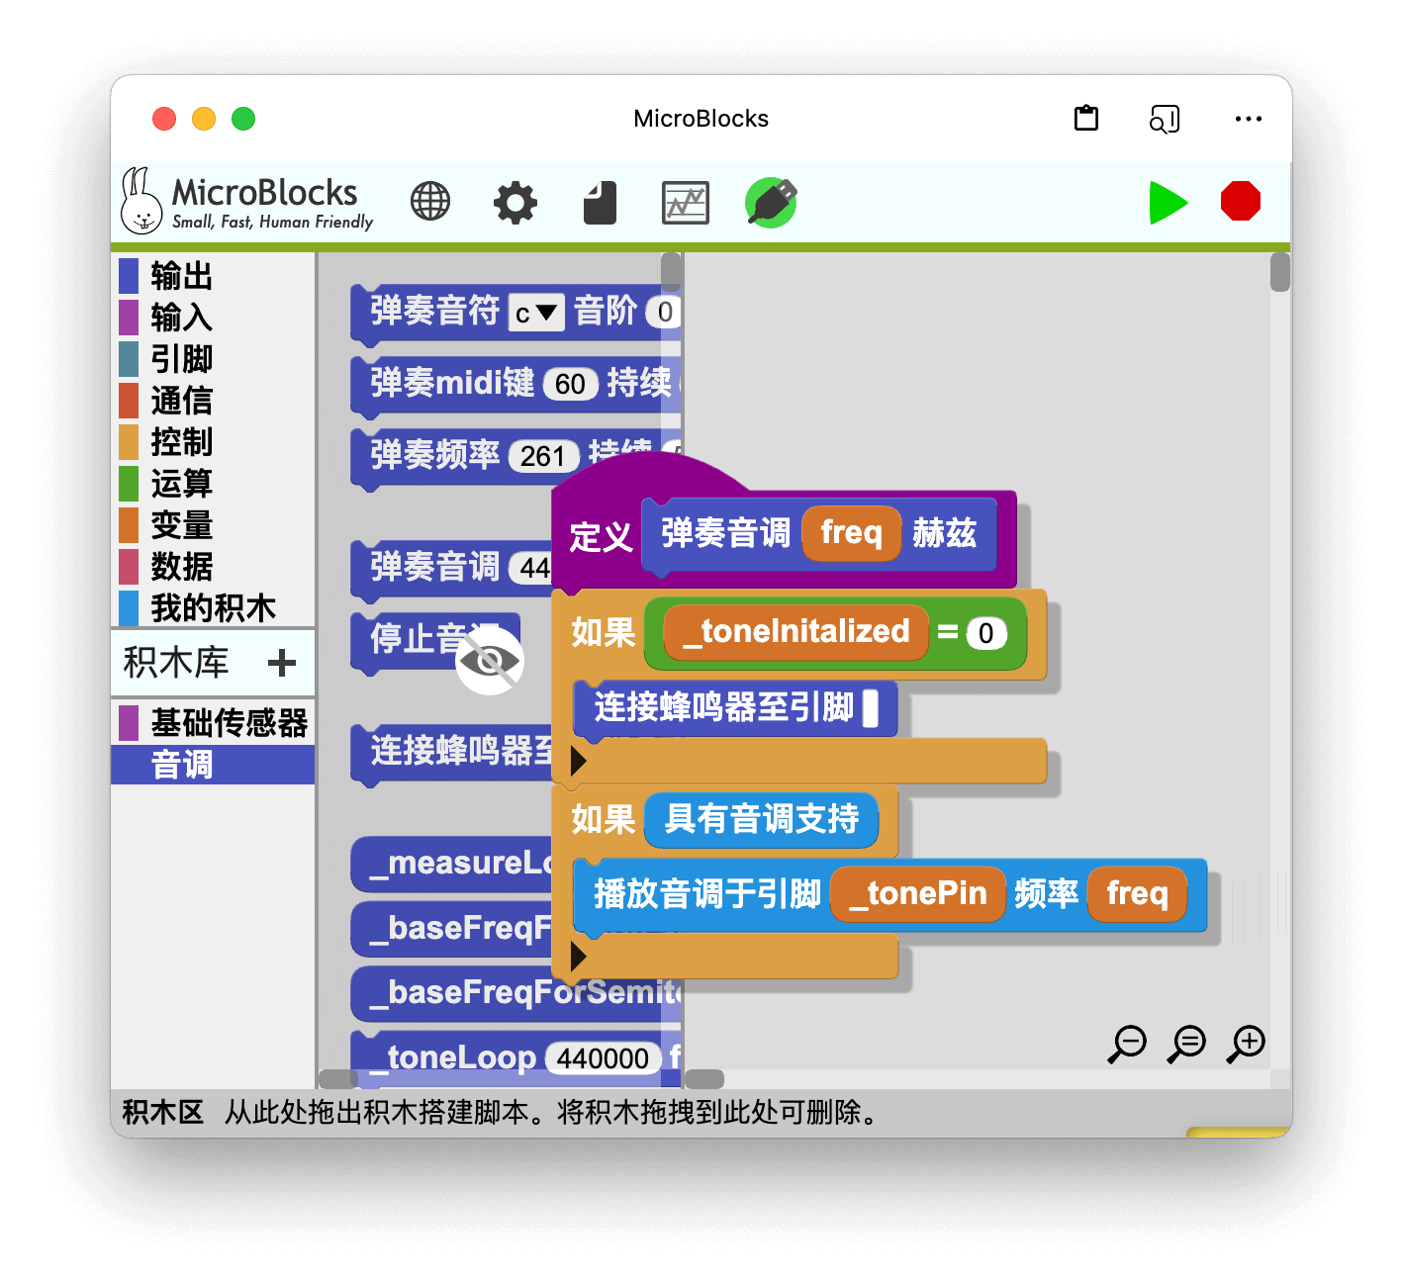This screenshot has width=1403, height=1284.
Task: Open the language globe menu
Action: pyautogui.click(x=430, y=202)
